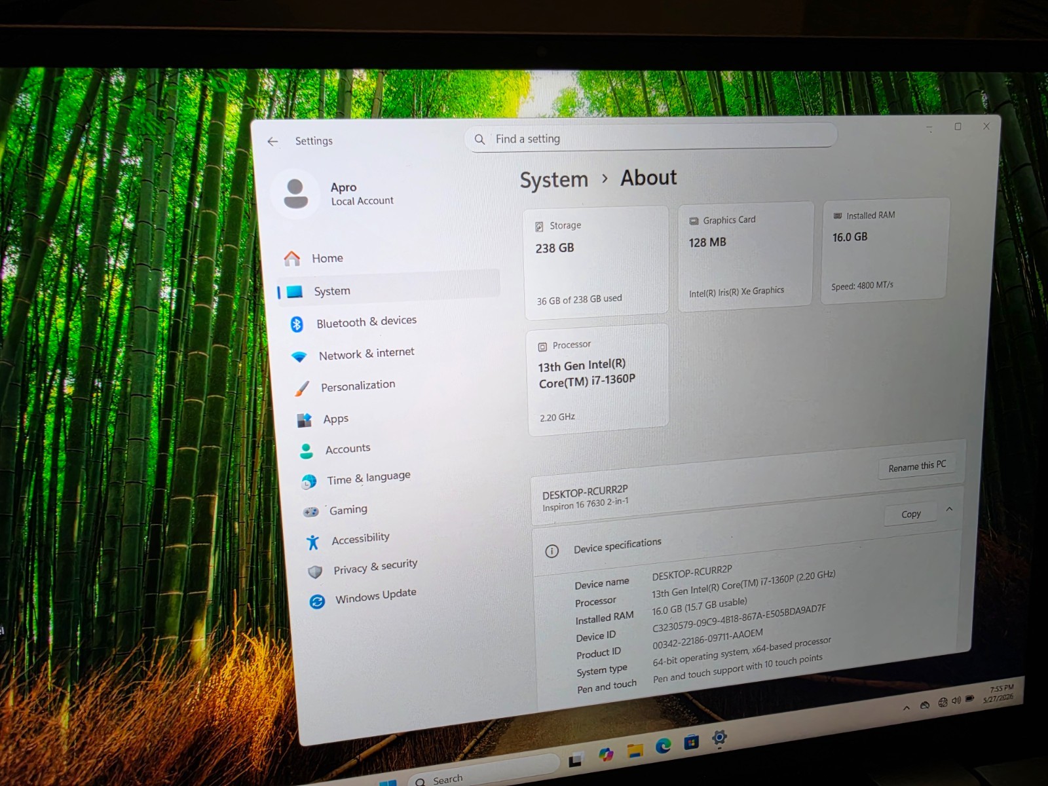Click the Bluetooth icon in sidebar
Viewport: 1048px width, 786px height.
click(297, 324)
